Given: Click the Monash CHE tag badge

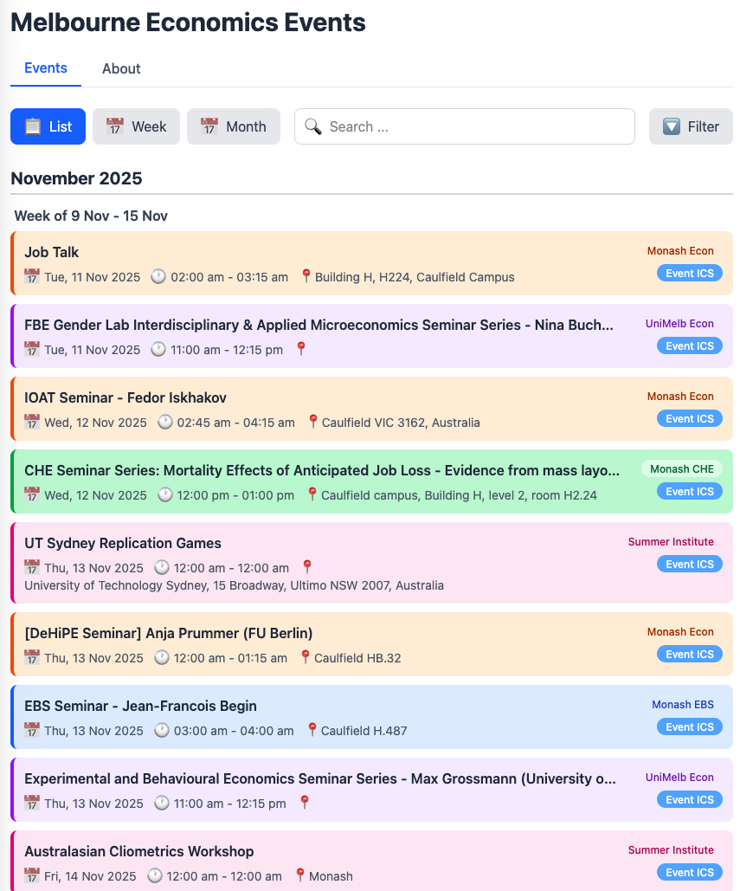Looking at the screenshot, I should click(x=681, y=469).
